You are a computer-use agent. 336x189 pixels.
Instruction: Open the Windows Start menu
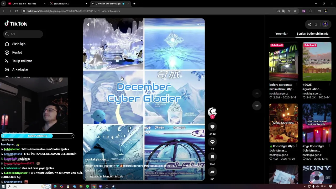(x=3, y=186)
